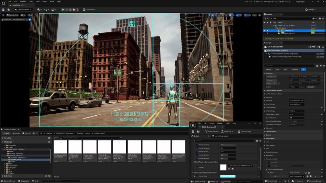The height and width of the screenshot is (183, 326).
Task: Uncheck the Overlay Opacity parameter checkbox
Action: [197, 145]
